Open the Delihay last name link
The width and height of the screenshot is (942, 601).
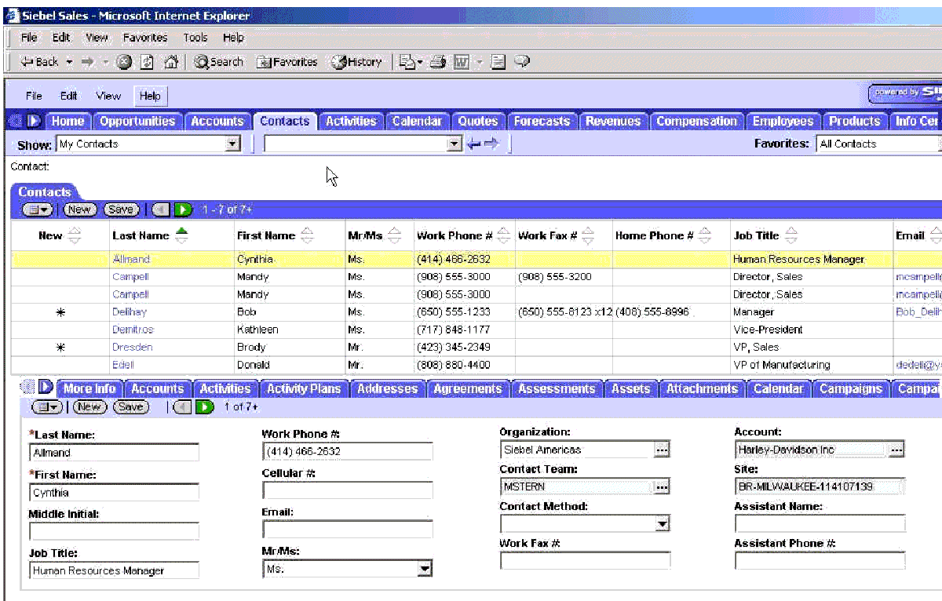130,312
